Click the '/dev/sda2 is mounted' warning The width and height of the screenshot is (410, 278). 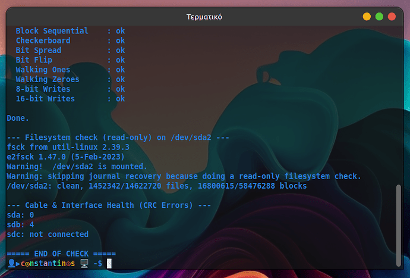(77, 167)
